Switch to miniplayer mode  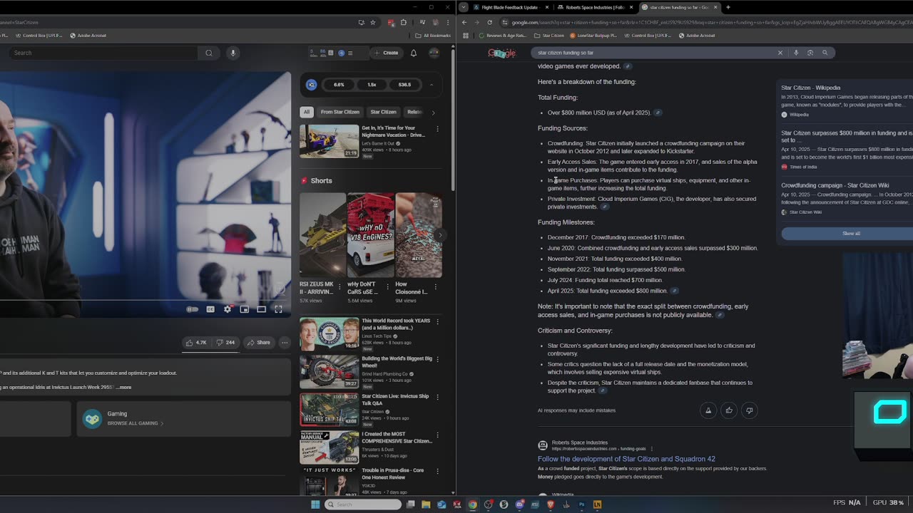pos(245,309)
